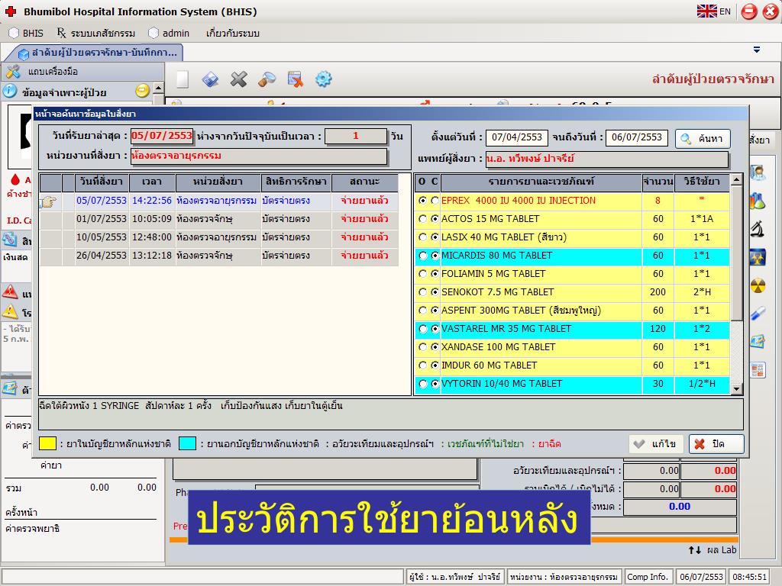Click the blue diamond save toolbar icon
782x586 pixels.
click(x=211, y=79)
